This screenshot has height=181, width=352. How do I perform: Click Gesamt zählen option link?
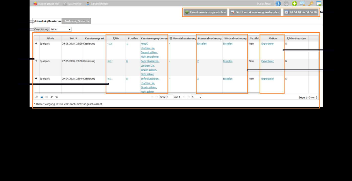(149, 53)
